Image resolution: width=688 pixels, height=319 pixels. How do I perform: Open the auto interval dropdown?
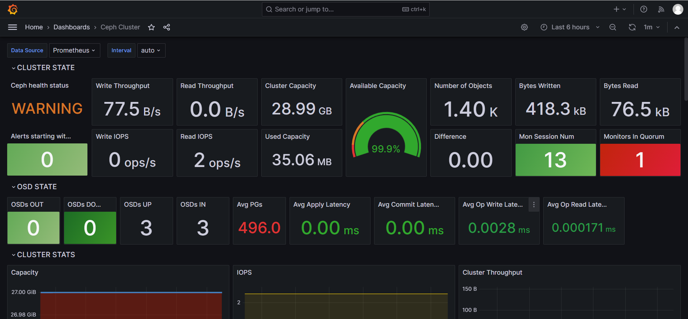click(x=151, y=50)
